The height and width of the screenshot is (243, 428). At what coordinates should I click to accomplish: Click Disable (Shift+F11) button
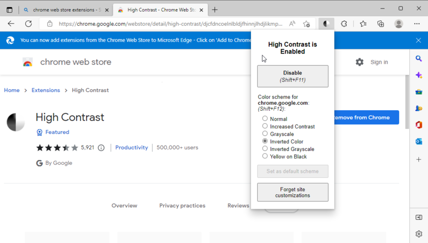[293, 76]
